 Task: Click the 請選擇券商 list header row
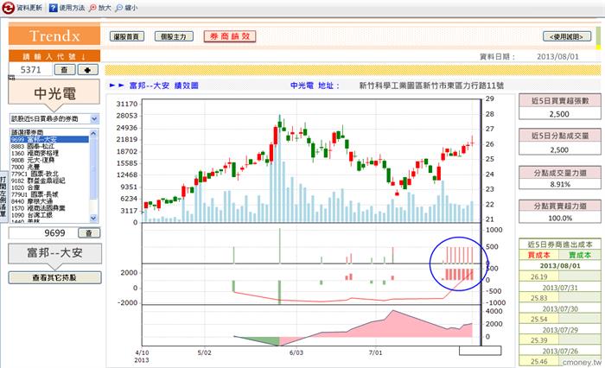pos(49,133)
